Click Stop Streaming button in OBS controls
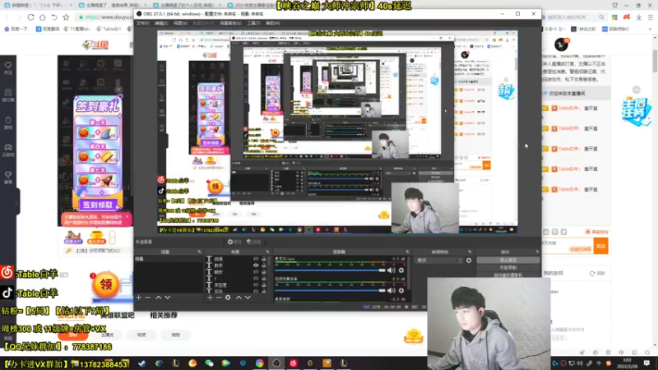The height and width of the screenshot is (370, 658). 508,261
